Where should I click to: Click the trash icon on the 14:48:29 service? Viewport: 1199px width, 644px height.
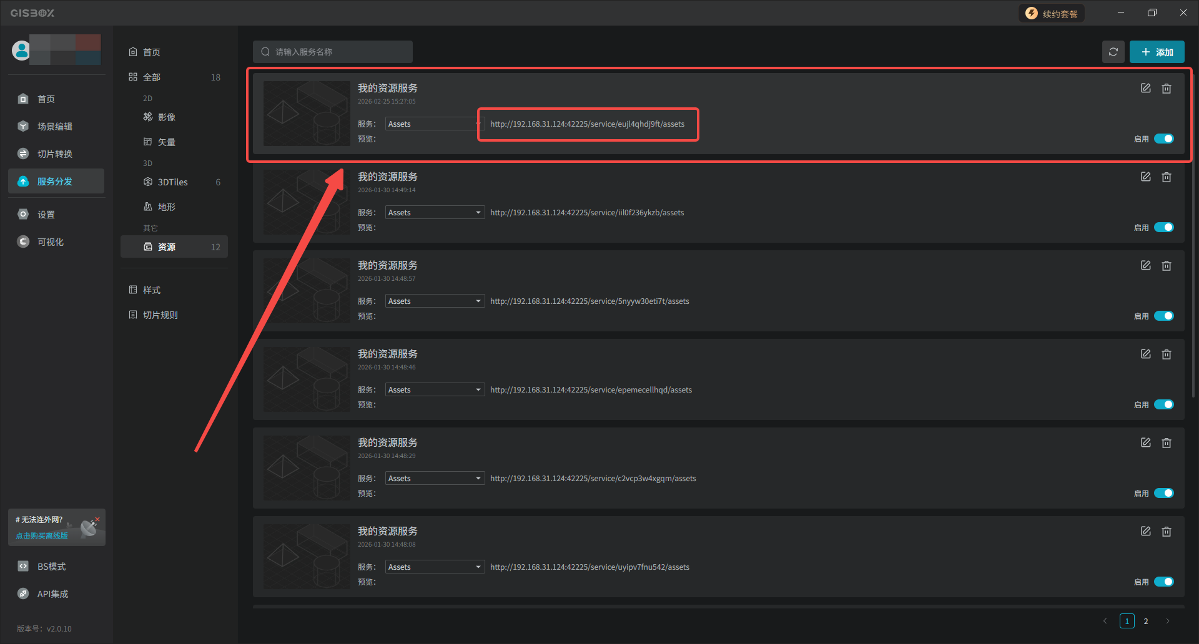click(1166, 443)
